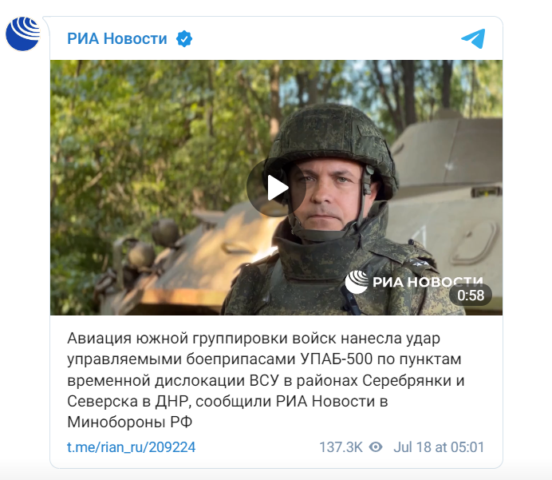Click the globe symbol in the video watermark

click(x=357, y=282)
